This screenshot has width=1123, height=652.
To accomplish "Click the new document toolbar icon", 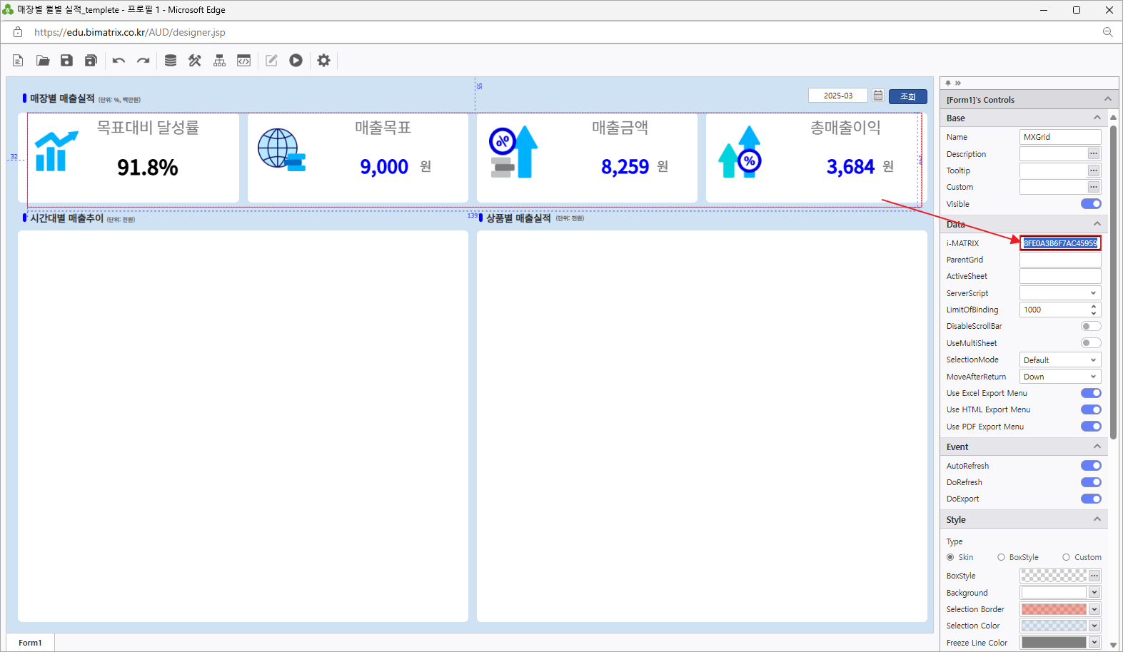I will [x=18, y=61].
